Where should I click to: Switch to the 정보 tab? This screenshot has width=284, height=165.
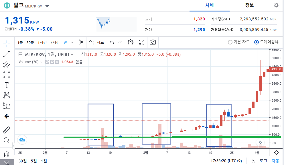[x=249, y=5]
